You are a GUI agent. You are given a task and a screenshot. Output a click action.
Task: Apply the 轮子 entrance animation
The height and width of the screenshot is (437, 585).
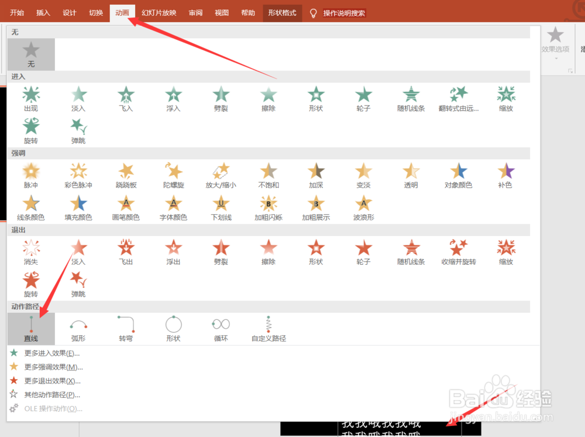[363, 98]
